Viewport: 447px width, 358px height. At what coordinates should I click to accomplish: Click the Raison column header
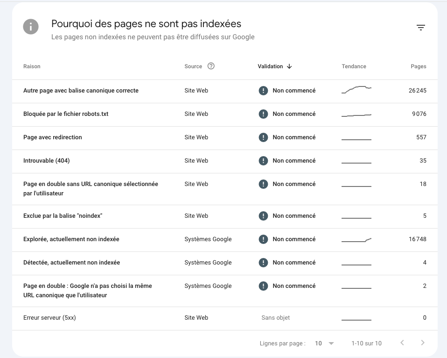tap(32, 66)
